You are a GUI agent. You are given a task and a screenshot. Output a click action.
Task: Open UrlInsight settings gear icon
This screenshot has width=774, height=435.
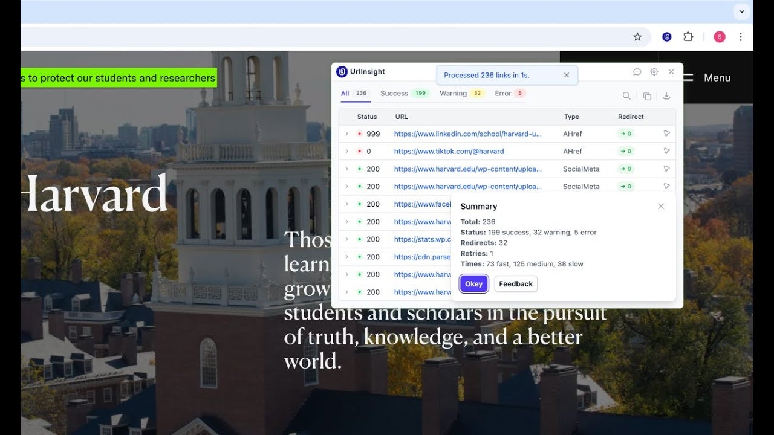click(654, 72)
